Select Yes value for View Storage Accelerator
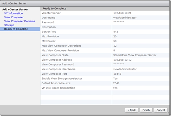 coord(115,78)
